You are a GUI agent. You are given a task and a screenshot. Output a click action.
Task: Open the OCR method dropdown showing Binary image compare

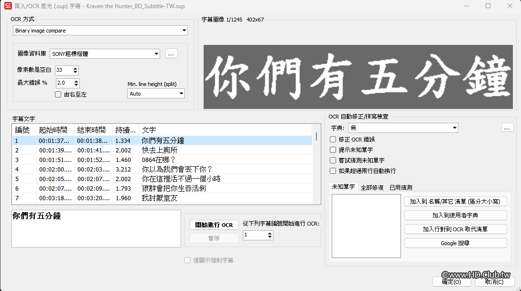[x=100, y=31]
